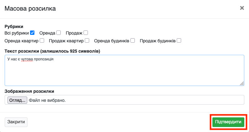Close the Масова розсилка dialog with X

(x=242, y=8)
